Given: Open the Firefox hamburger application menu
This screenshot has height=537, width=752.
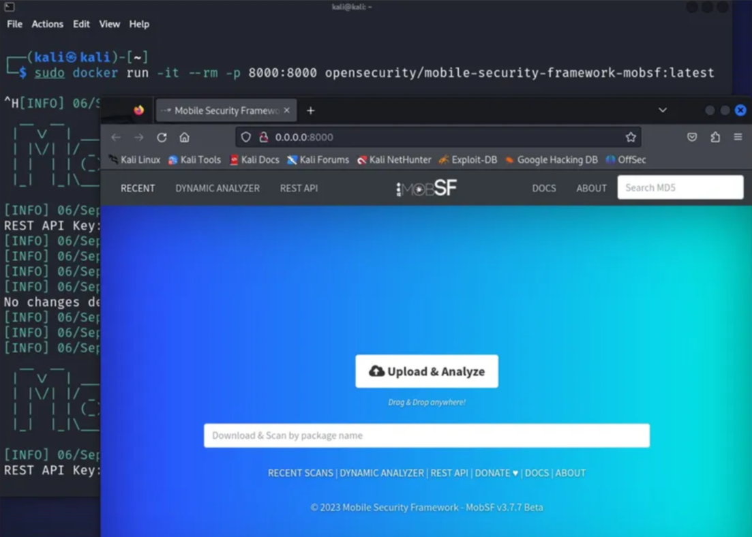Looking at the screenshot, I should click(x=738, y=137).
